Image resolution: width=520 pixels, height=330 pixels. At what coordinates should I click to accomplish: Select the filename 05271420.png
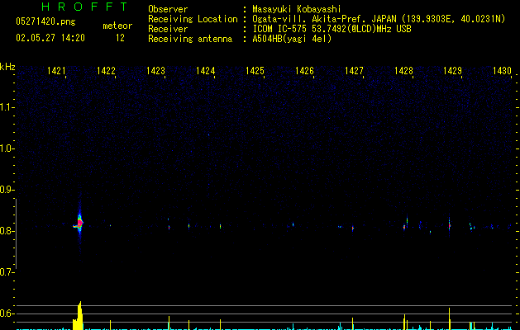(x=45, y=21)
